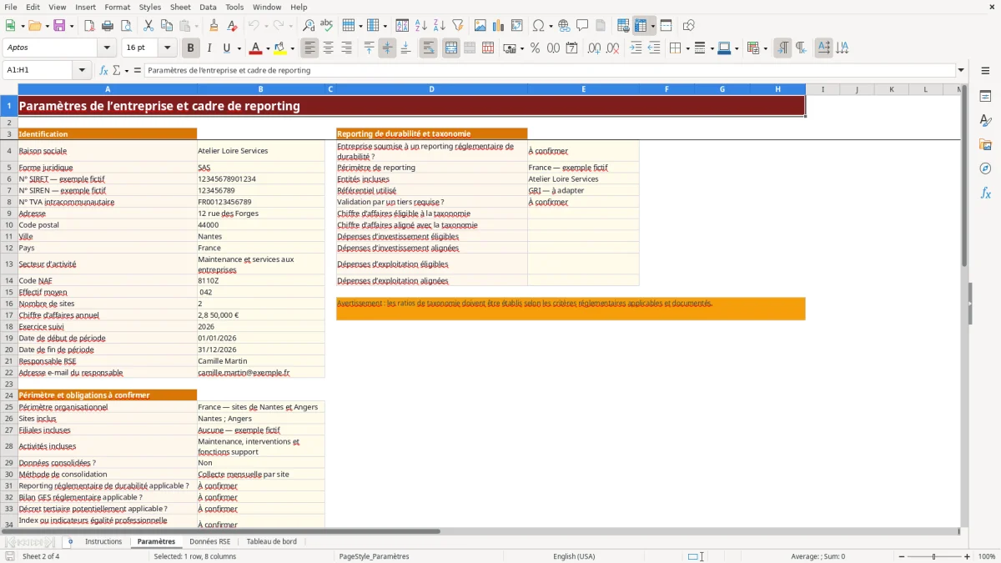This screenshot has height=563, width=1001.
Task: Click the zoom slider handle
Action: [933, 556]
